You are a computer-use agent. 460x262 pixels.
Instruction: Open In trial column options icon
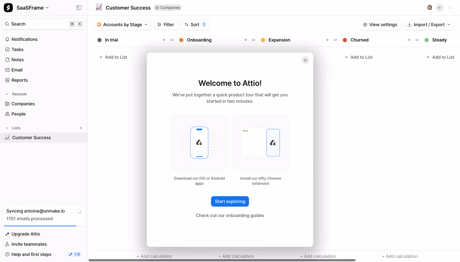click(x=172, y=40)
